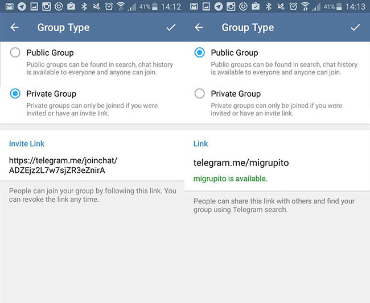The width and height of the screenshot is (370, 303).
Task: Tap Instagram icon in the 14:12 status bar
Action: coord(46,6)
